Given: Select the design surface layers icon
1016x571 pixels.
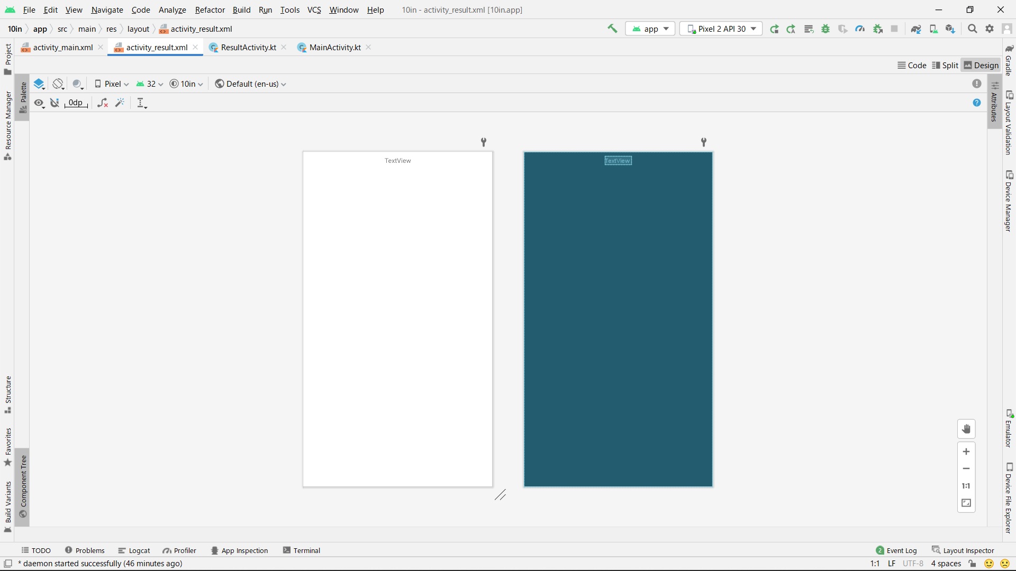Looking at the screenshot, I should 39,84.
